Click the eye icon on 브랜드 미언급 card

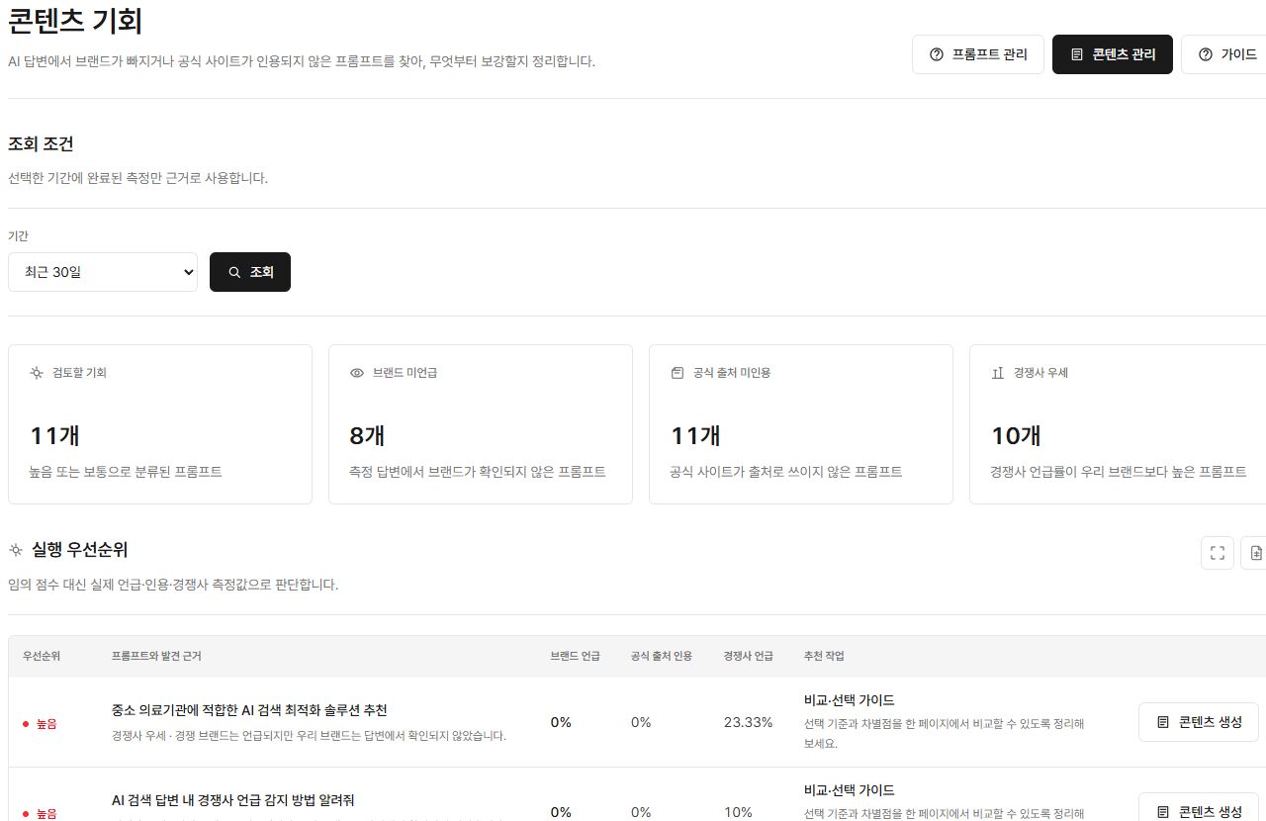coord(357,373)
